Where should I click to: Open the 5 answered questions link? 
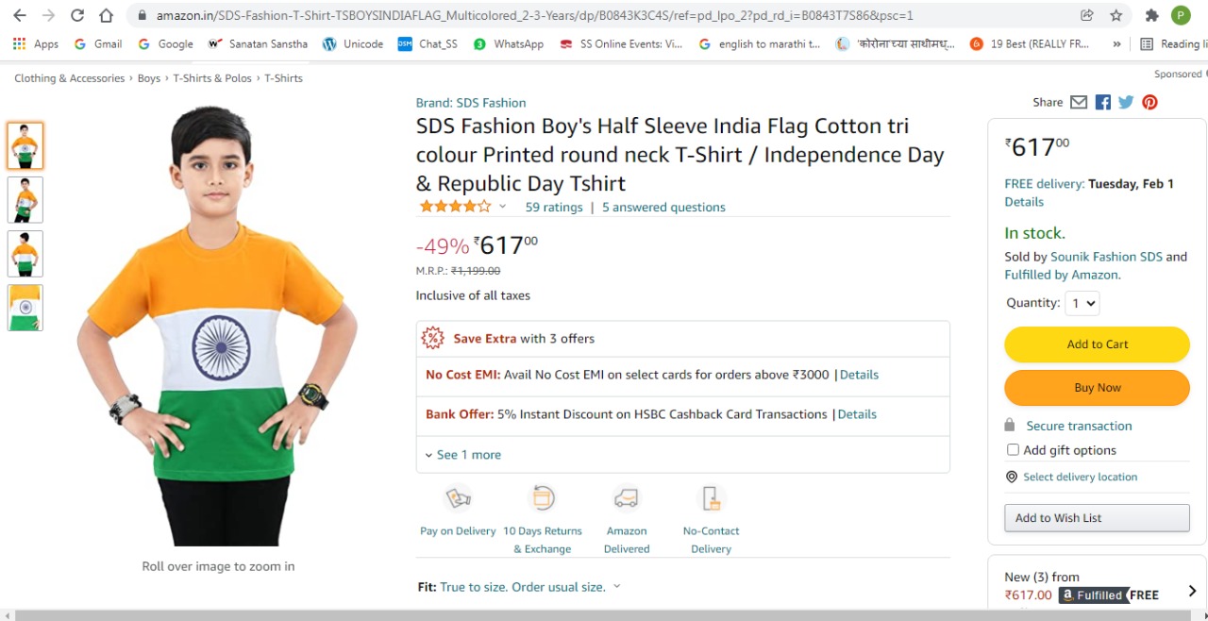pyautogui.click(x=663, y=207)
